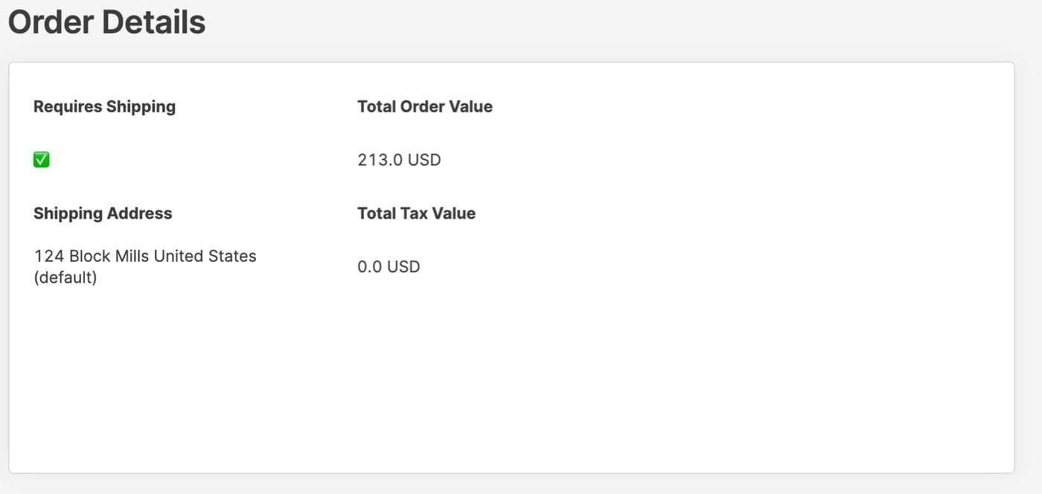Click the word Order in page heading
This screenshot has height=494, width=1042.
click(51, 22)
